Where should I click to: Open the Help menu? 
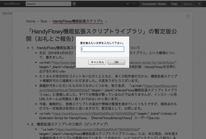[x=174, y=4]
